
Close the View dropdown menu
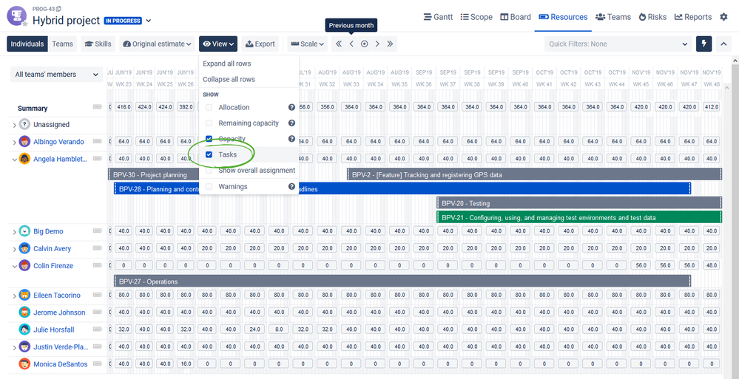coord(217,44)
